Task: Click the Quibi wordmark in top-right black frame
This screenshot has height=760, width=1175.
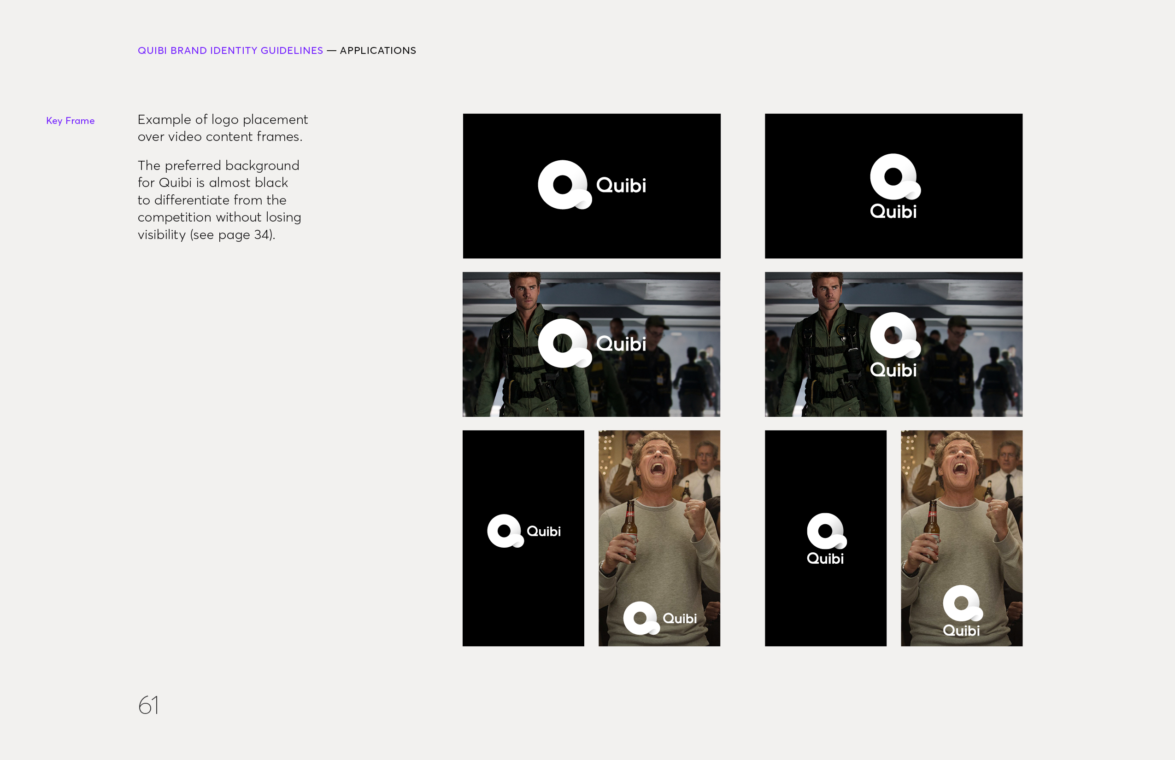Action: pos(893,212)
